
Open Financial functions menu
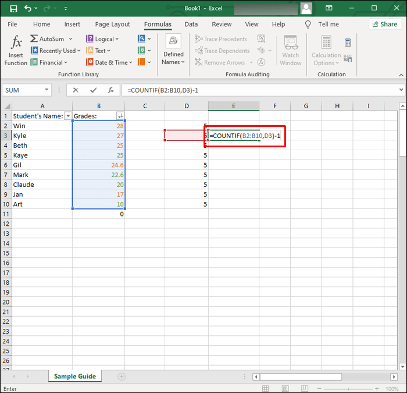pyautogui.click(x=49, y=62)
